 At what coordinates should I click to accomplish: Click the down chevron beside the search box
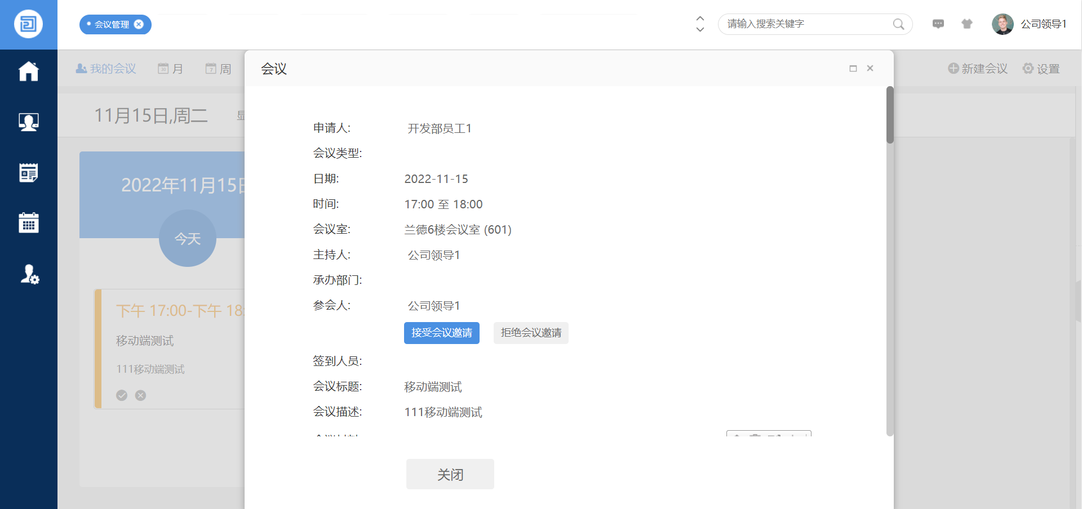(x=700, y=29)
